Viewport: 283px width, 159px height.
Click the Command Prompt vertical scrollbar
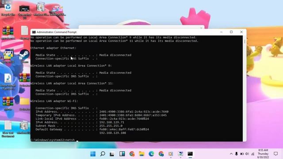click(245, 88)
